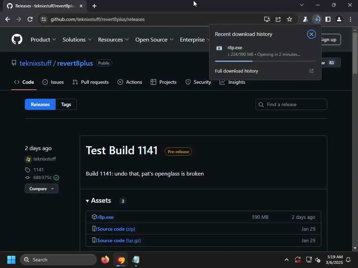
Task: Focus the Find a release field
Action: (x=291, y=104)
